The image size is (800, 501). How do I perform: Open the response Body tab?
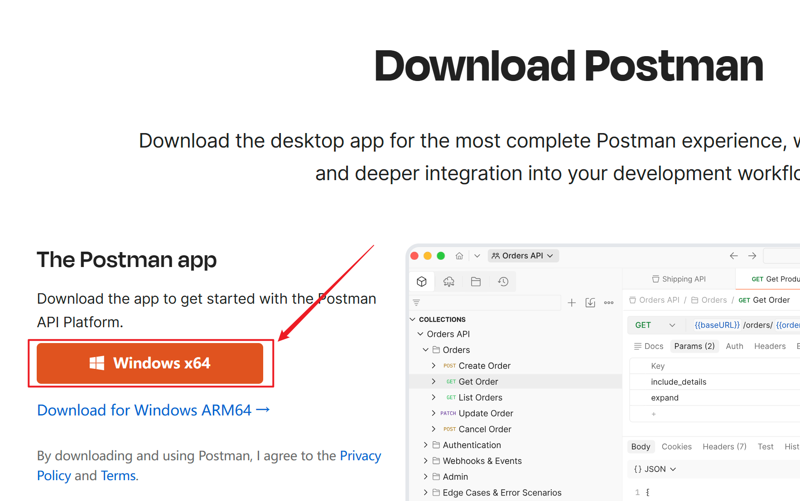click(x=641, y=447)
